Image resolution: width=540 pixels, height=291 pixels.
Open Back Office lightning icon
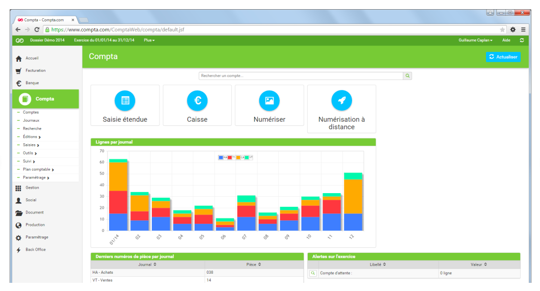tap(19, 250)
